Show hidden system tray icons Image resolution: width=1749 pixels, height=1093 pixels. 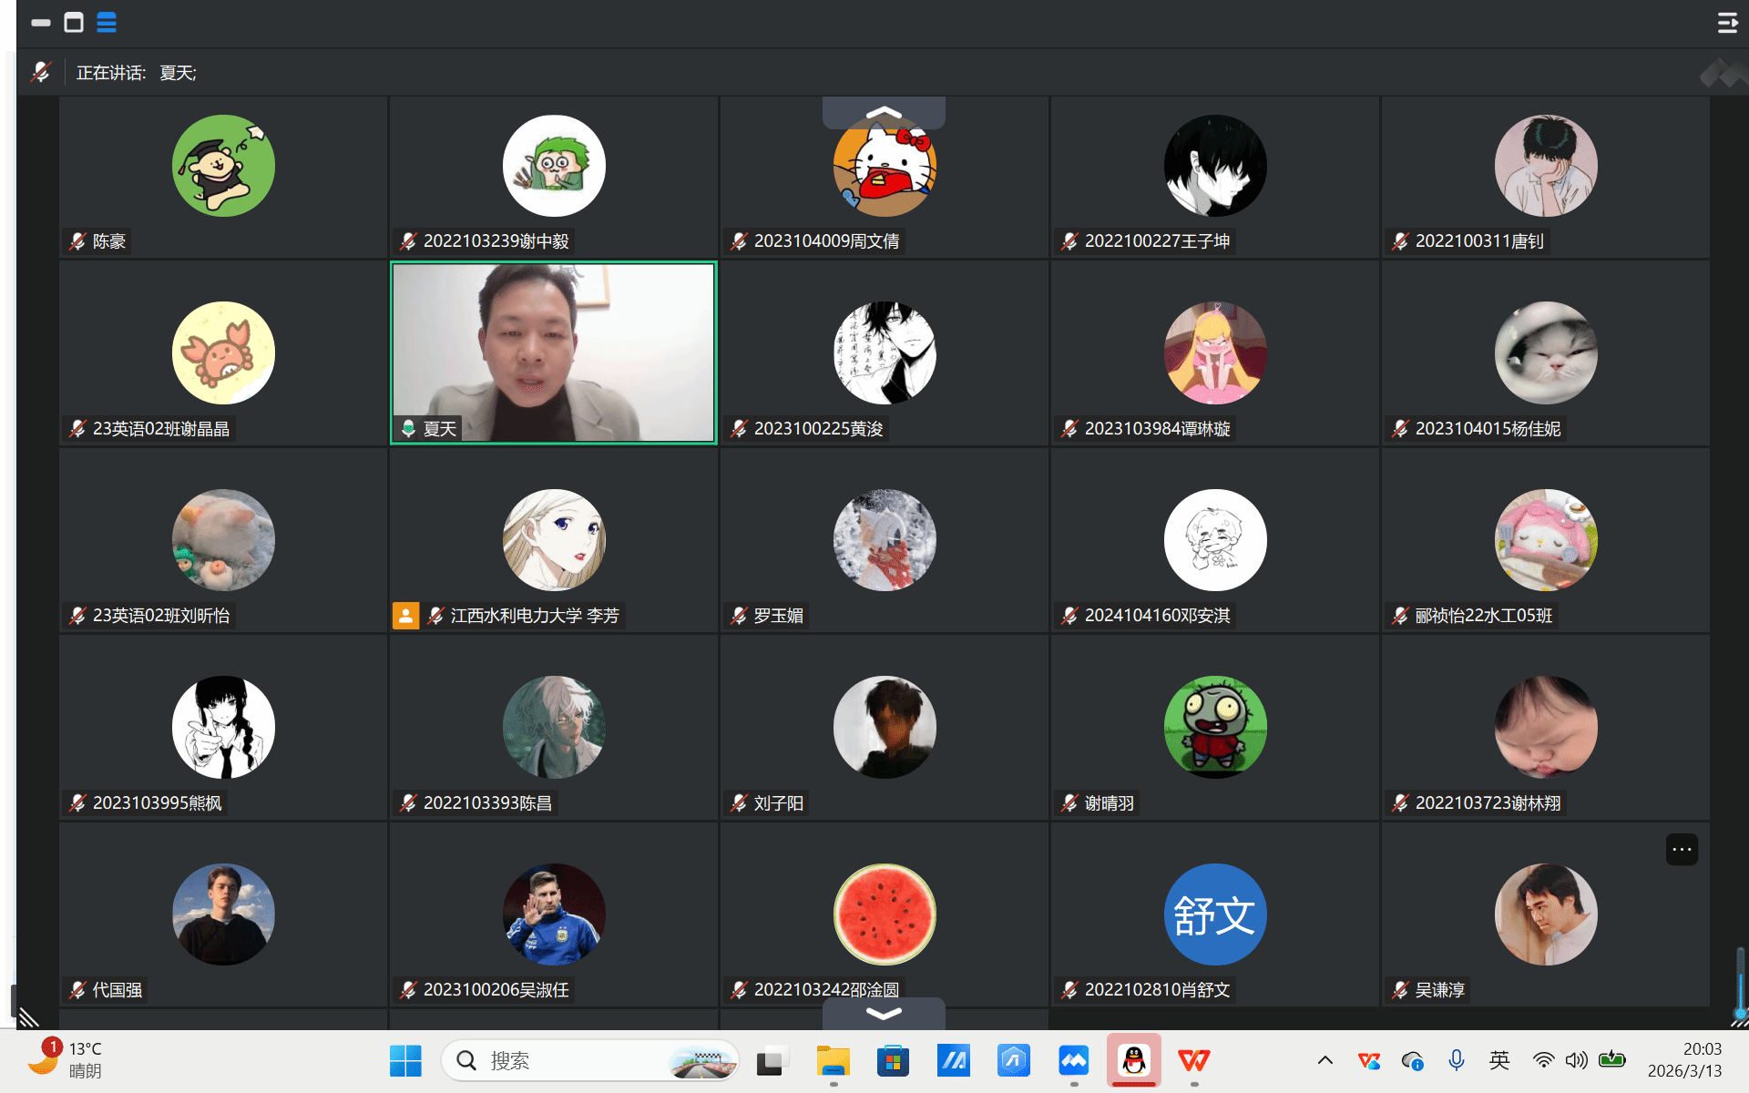[x=1325, y=1060]
